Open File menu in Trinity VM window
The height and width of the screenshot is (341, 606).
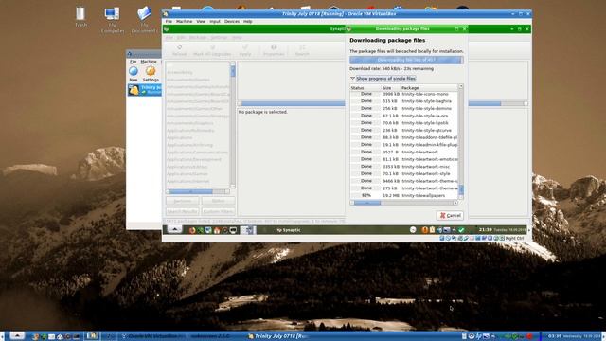pyautogui.click(x=169, y=22)
